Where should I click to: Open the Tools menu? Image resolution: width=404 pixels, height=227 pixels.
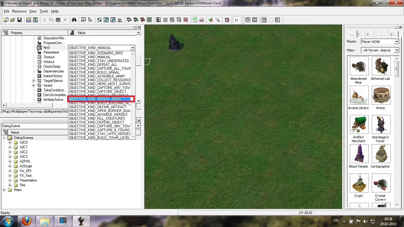point(44,11)
